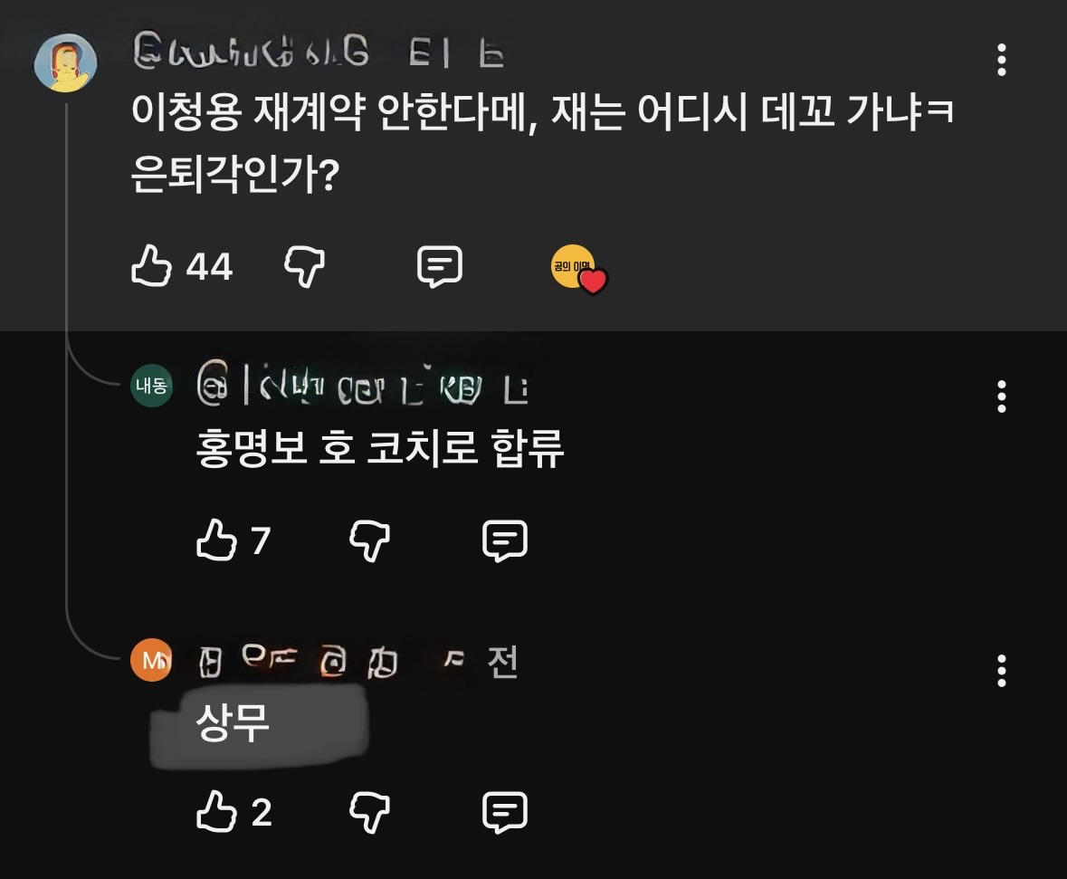
Task: Open the top commenter's profile picture
Action: pos(65,62)
